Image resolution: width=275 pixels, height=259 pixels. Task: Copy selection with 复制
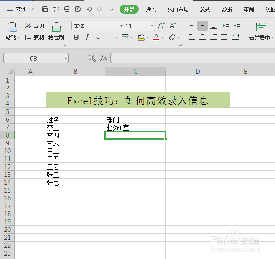pyautogui.click(x=34, y=37)
